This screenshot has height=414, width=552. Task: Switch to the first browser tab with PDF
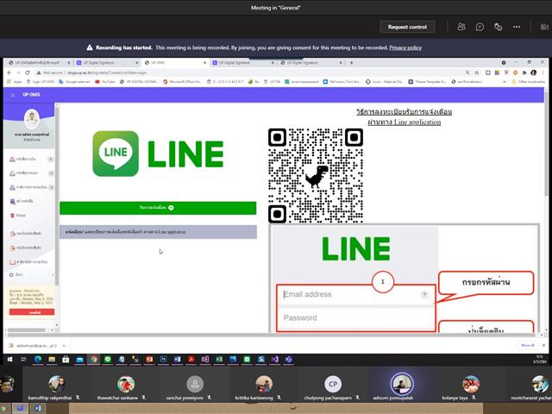[x=37, y=63]
